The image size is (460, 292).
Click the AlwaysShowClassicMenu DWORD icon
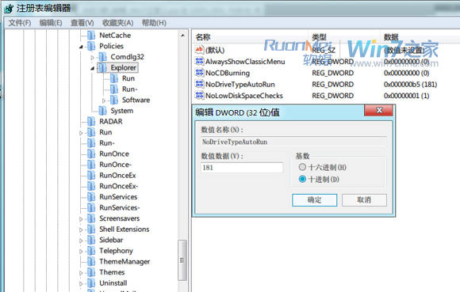(199, 62)
